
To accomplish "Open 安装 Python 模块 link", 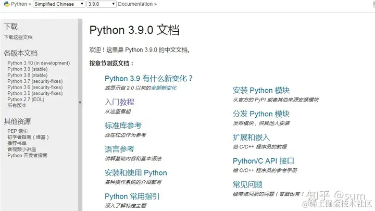I will click(x=261, y=91).
